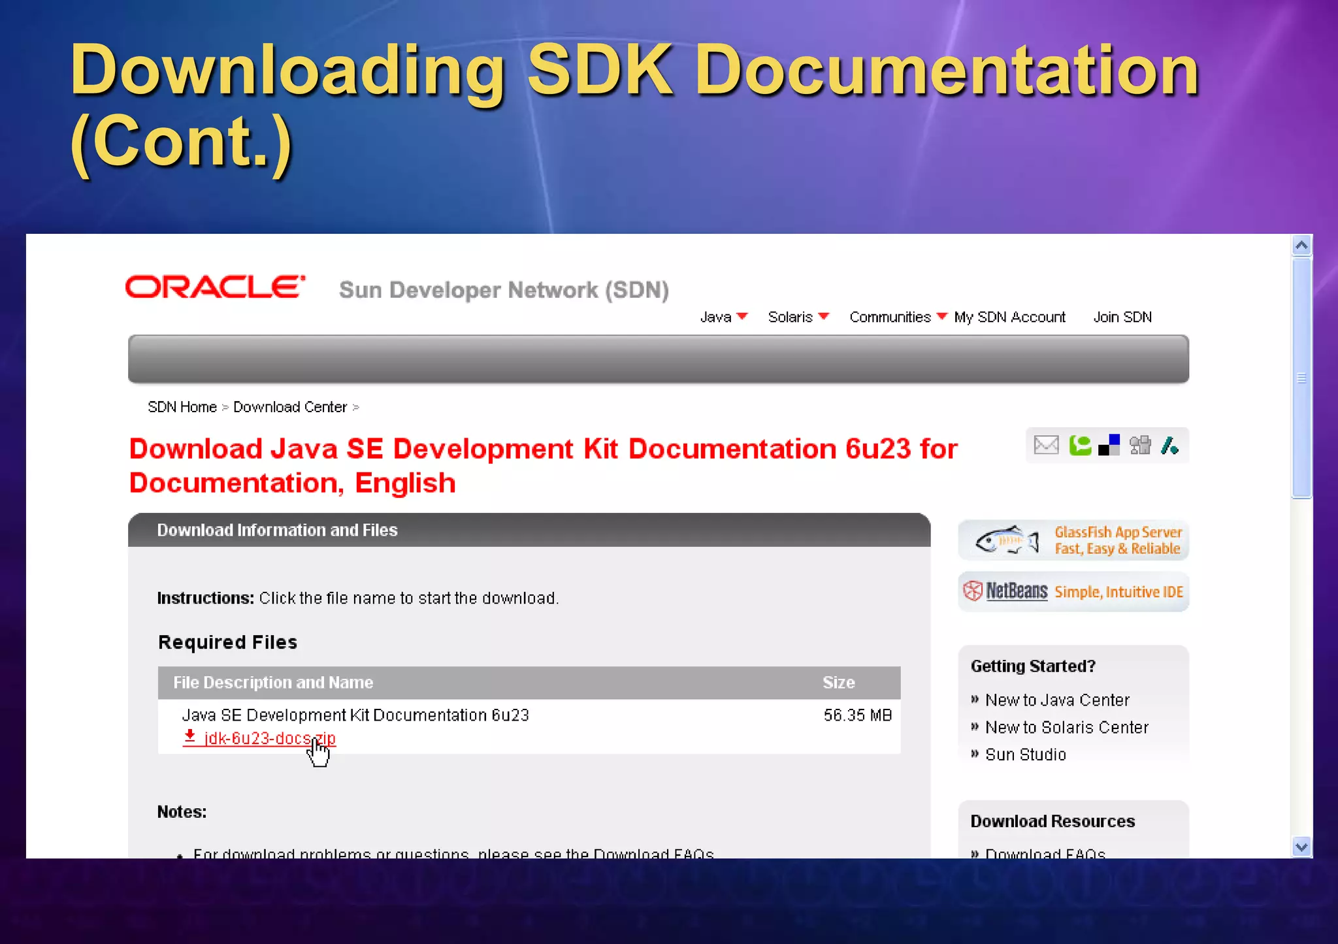
Task: Click the Required Files heading
Action: point(227,642)
